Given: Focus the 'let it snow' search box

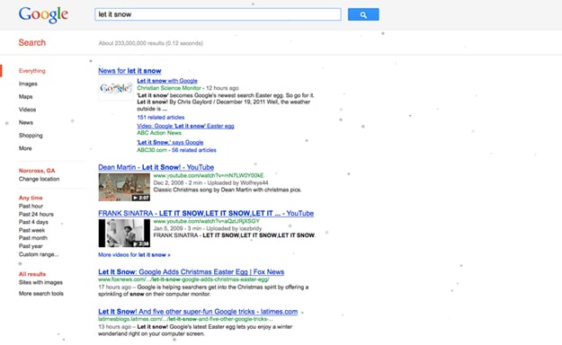Looking at the screenshot, I should tap(218, 14).
